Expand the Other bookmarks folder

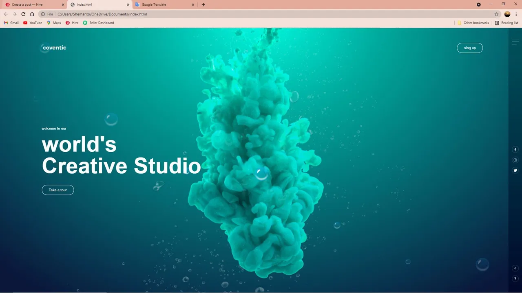tap(473, 23)
